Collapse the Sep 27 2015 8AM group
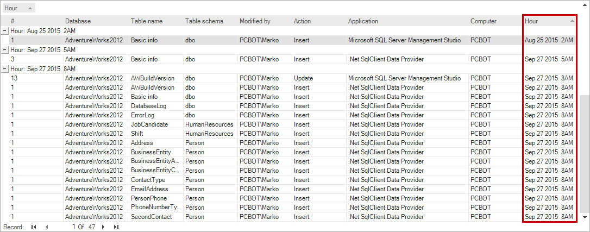The image size is (590, 232). (5, 69)
